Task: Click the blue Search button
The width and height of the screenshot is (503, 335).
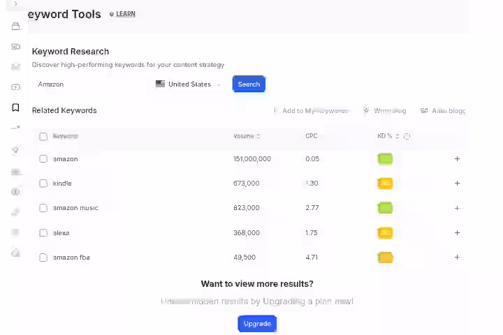Action: point(249,84)
